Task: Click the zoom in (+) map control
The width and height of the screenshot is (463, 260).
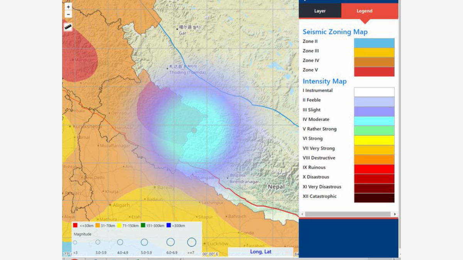Action: pos(68,7)
